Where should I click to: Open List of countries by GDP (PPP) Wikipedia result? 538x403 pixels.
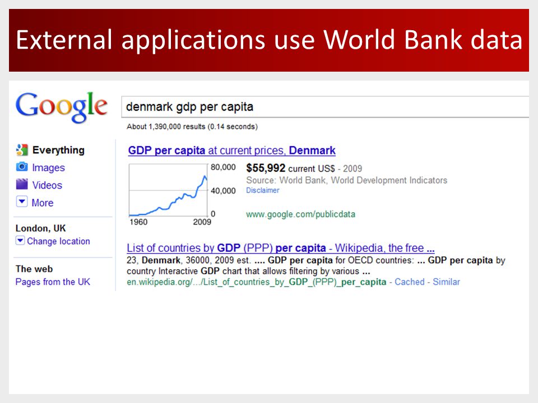(280, 248)
